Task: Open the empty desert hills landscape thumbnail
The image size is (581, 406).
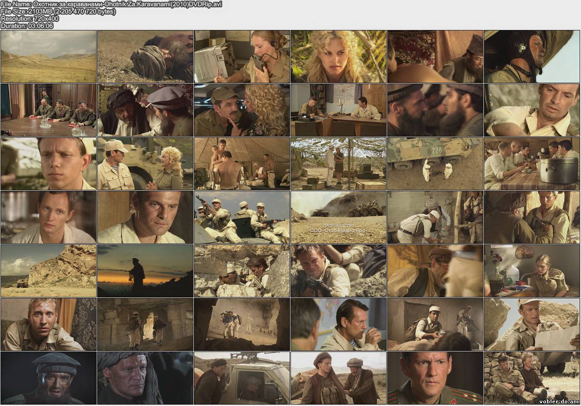Action: point(49,57)
